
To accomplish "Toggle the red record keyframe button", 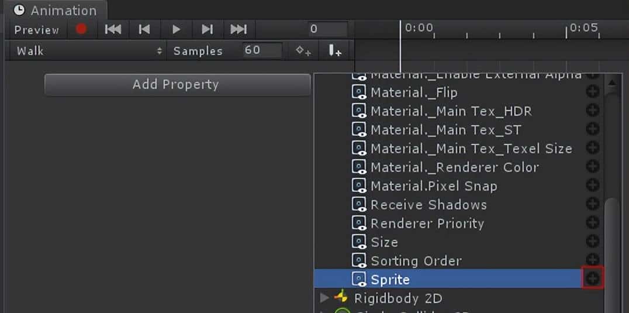I will [x=81, y=29].
